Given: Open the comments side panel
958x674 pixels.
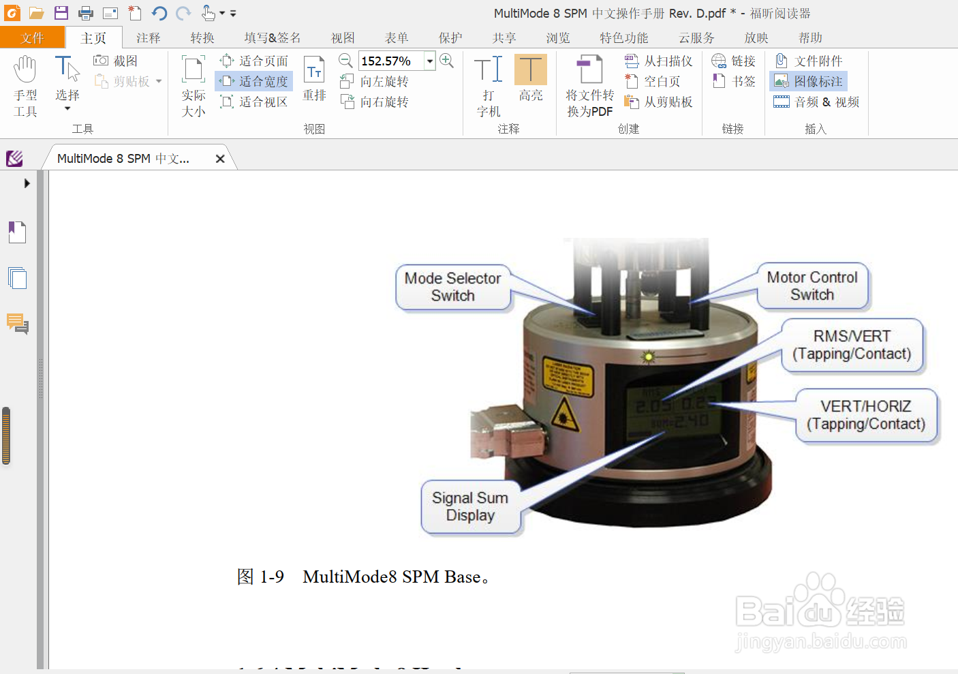Looking at the screenshot, I should [x=17, y=324].
